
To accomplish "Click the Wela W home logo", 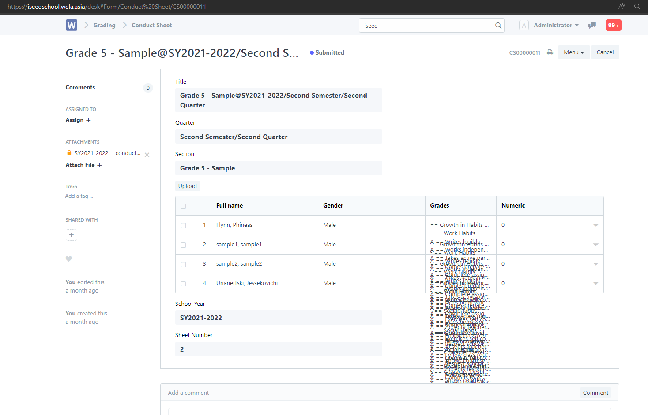I will point(71,25).
